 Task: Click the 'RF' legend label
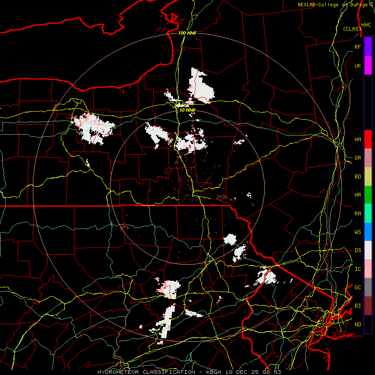(x=357, y=47)
